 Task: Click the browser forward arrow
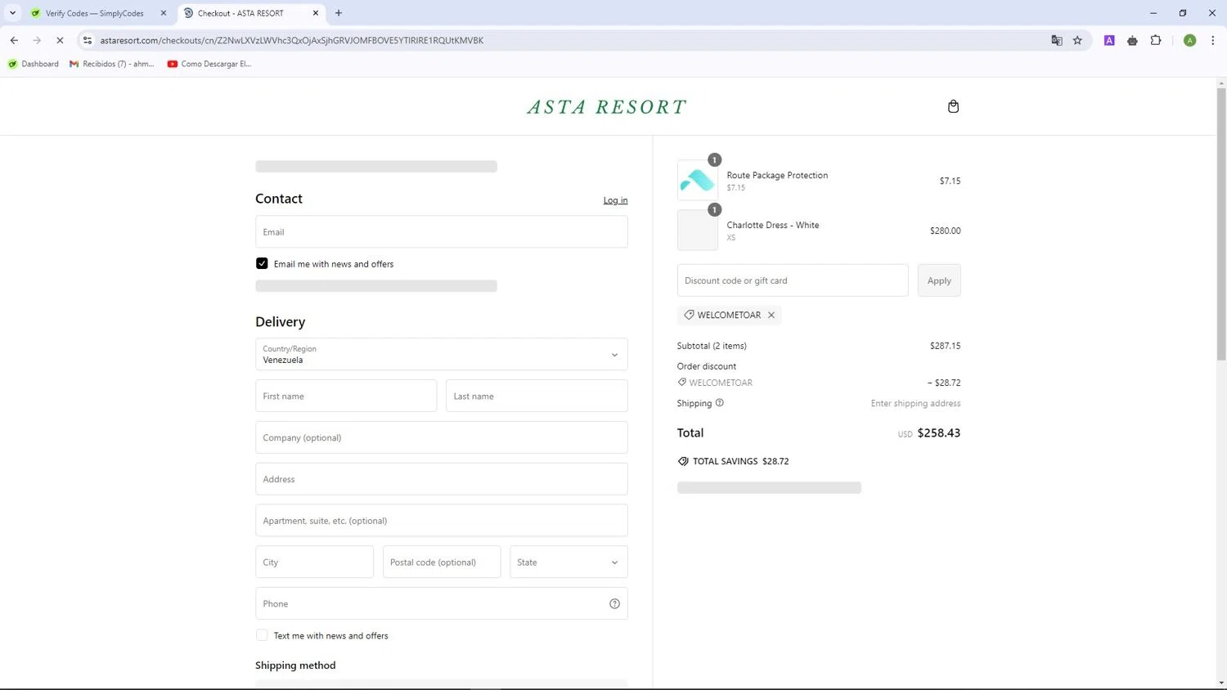coord(37,40)
